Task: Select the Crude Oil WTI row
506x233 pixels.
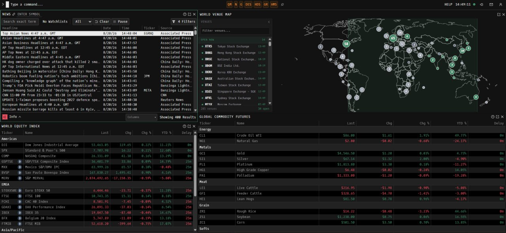Action: click(352, 135)
